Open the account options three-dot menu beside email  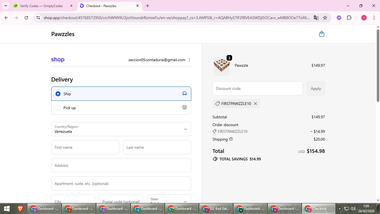point(189,60)
